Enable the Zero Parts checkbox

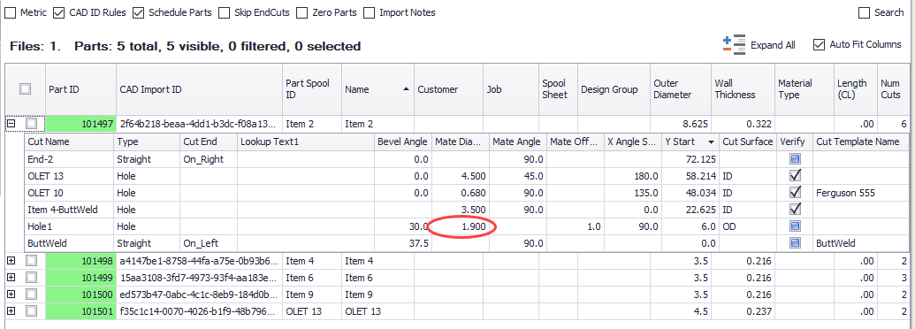(301, 12)
